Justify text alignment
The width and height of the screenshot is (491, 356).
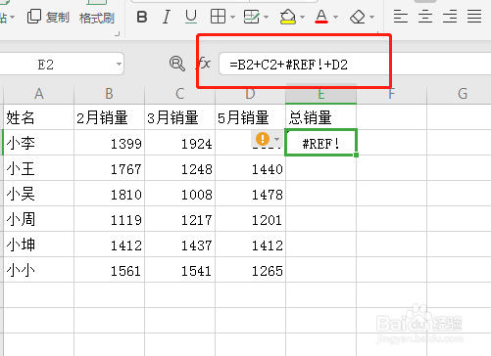coord(474,17)
